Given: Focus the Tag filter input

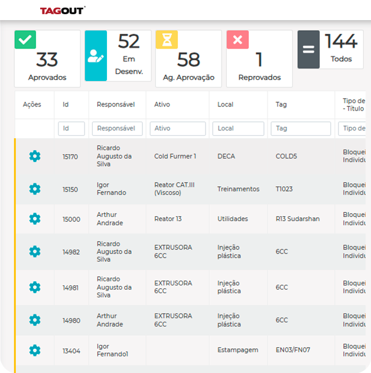Looking at the screenshot, I should tap(301, 128).
